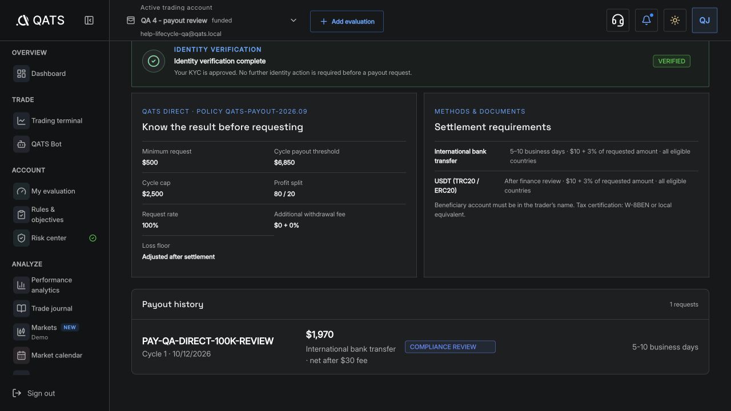Viewport: 731px width, 411px height.
Task: Click the Risk center green check badge
Action: (93, 238)
